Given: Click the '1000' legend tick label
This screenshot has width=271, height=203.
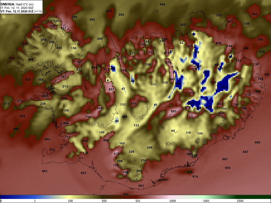Looking at the screenshot, I should [x=172, y=201].
